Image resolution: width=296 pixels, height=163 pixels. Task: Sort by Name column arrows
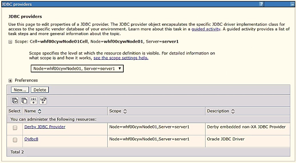coord(39,111)
